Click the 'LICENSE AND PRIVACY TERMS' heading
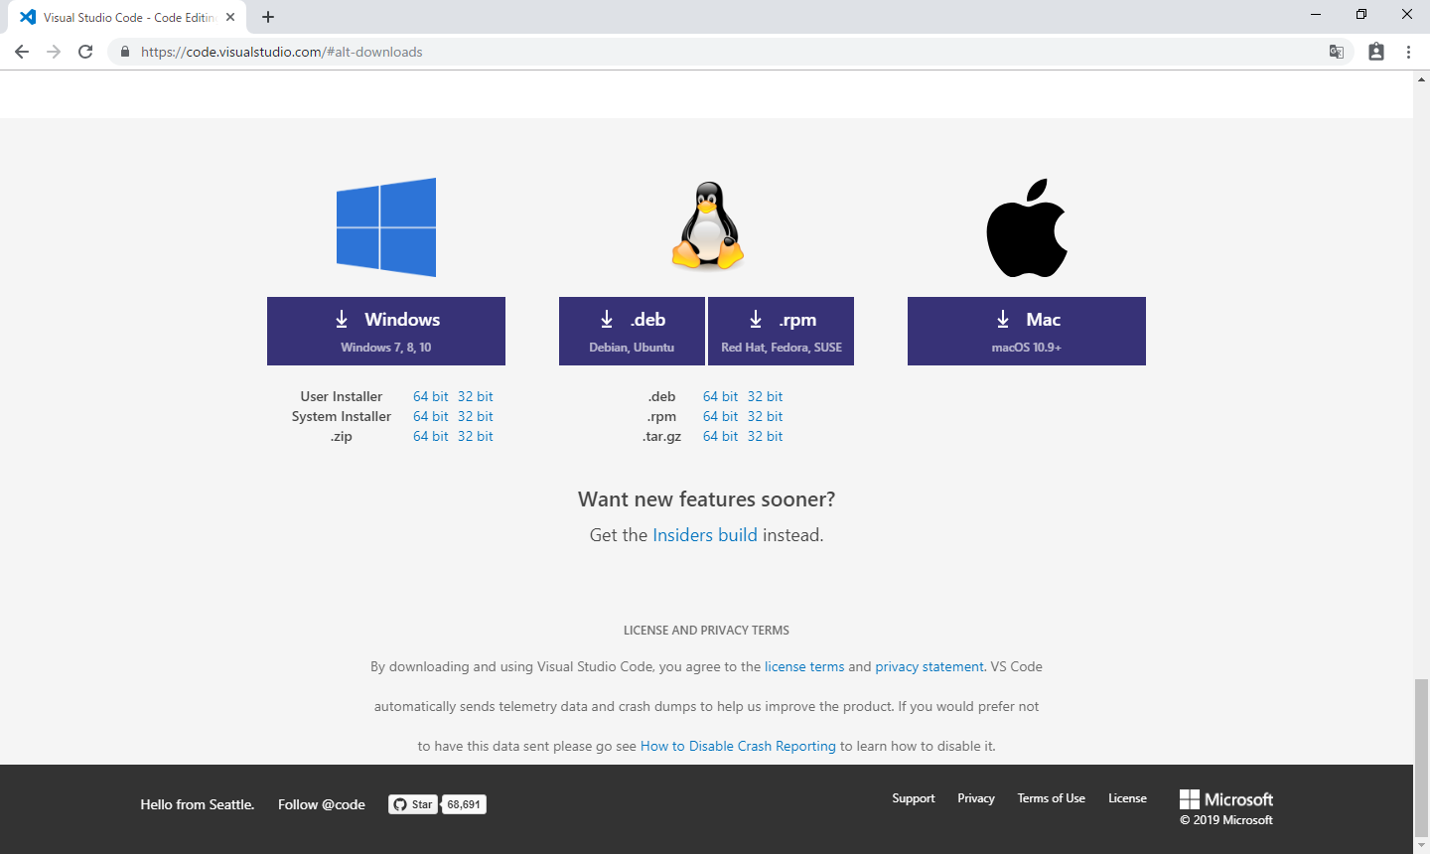The image size is (1430, 854). [x=706, y=630]
